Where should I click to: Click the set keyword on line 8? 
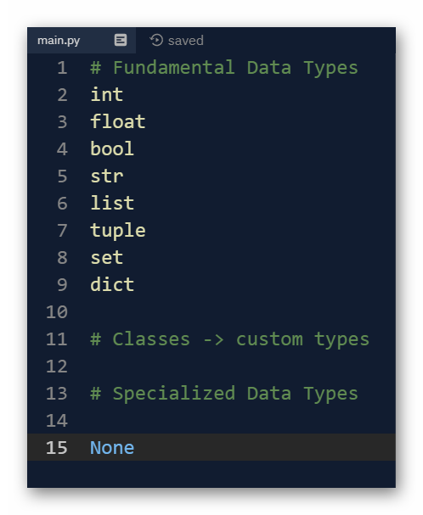(106, 258)
